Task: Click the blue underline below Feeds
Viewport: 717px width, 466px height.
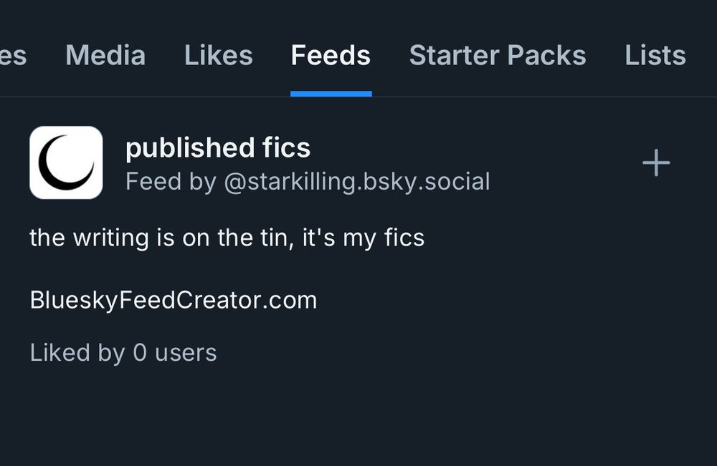Action: coord(331,93)
